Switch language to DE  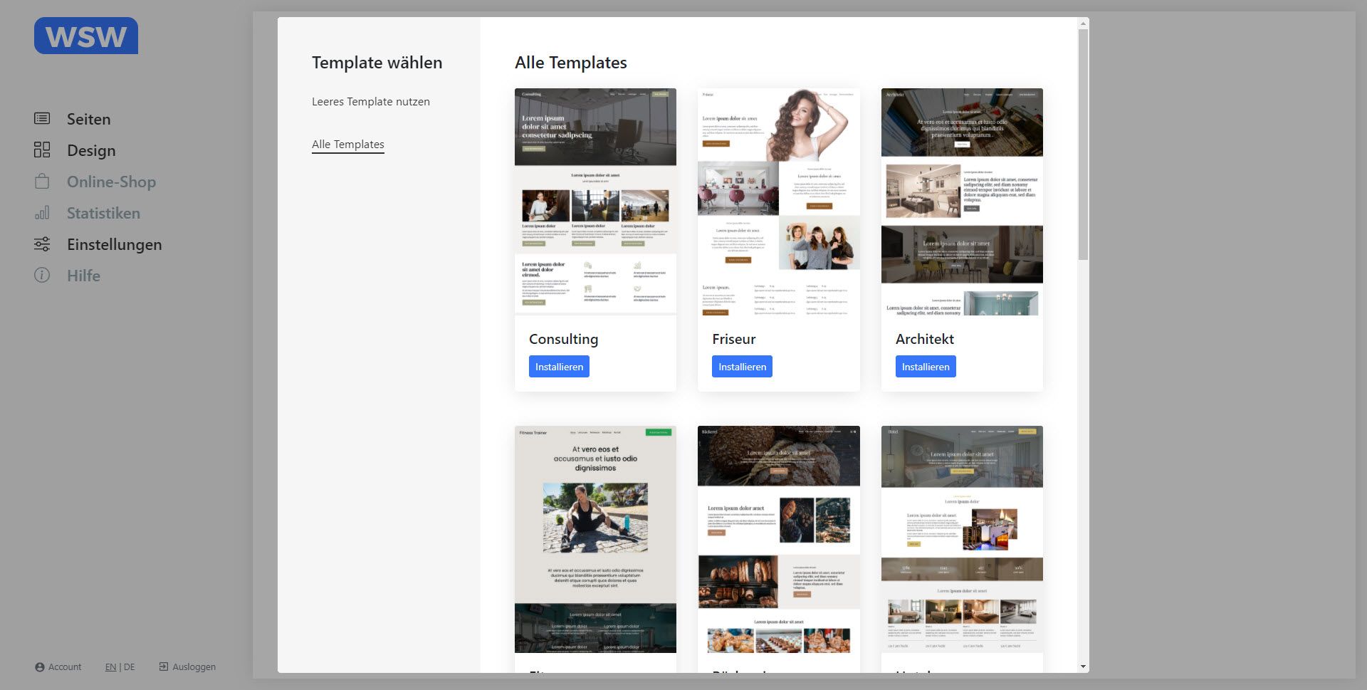coord(130,667)
